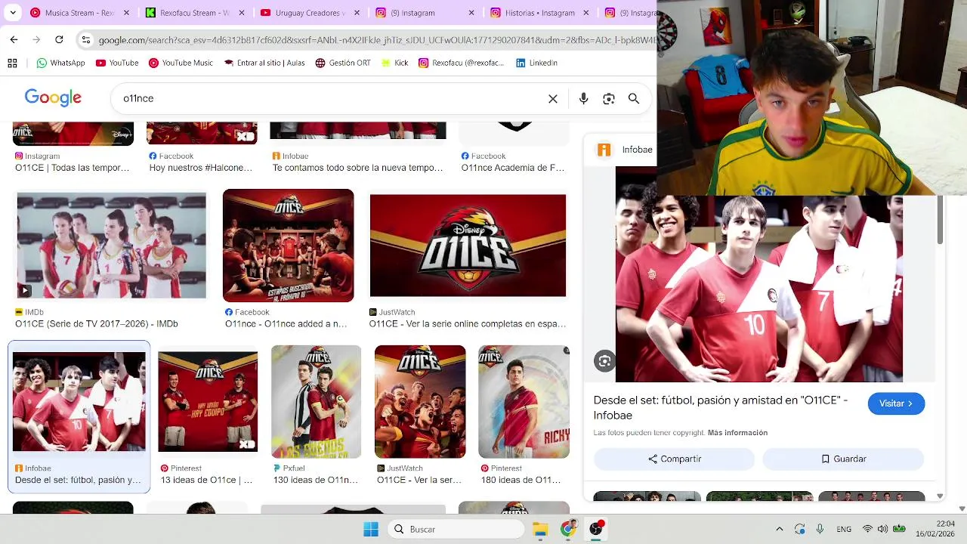Click the Windows taskbar Buscar box
The height and width of the screenshot is (544, 967).
click(x=456, y=529)
